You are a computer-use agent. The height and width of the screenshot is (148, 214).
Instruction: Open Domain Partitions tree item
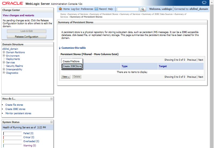(16, 52)
